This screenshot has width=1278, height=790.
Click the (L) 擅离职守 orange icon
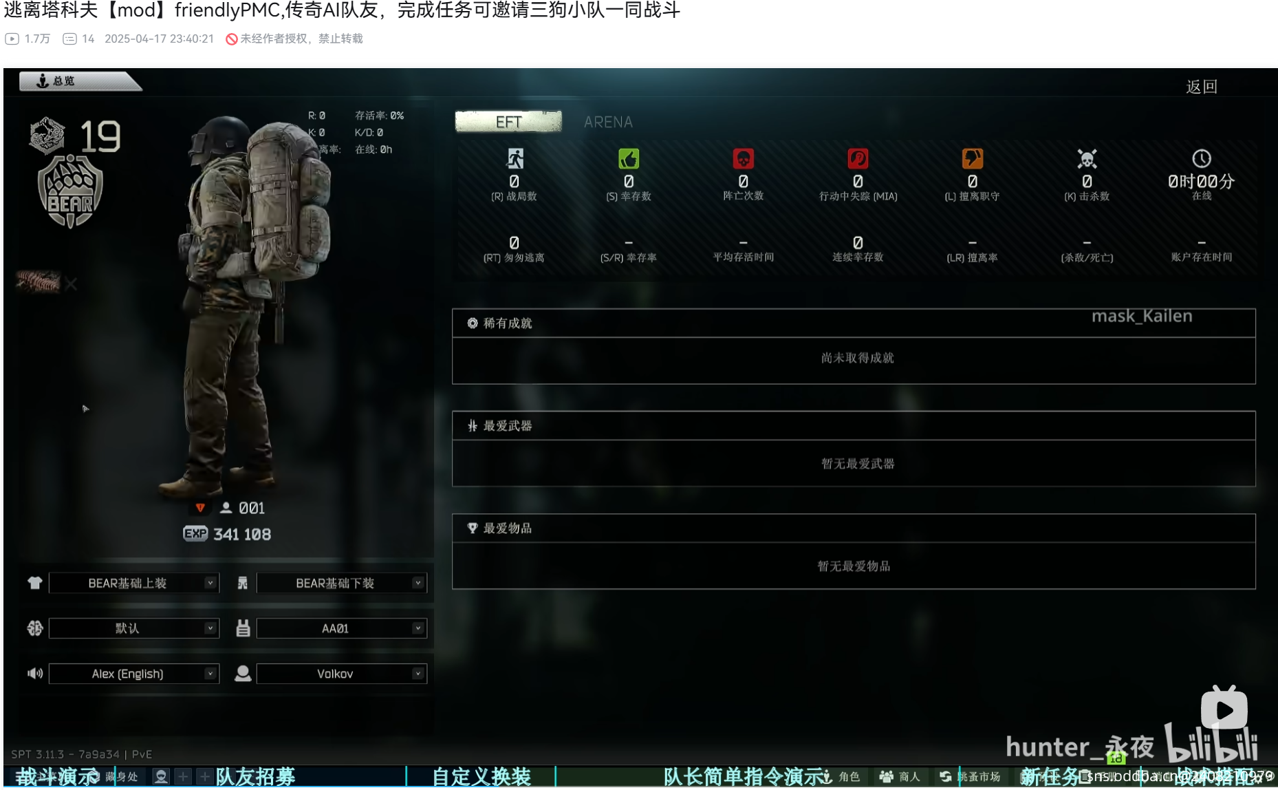click(973, 159)
